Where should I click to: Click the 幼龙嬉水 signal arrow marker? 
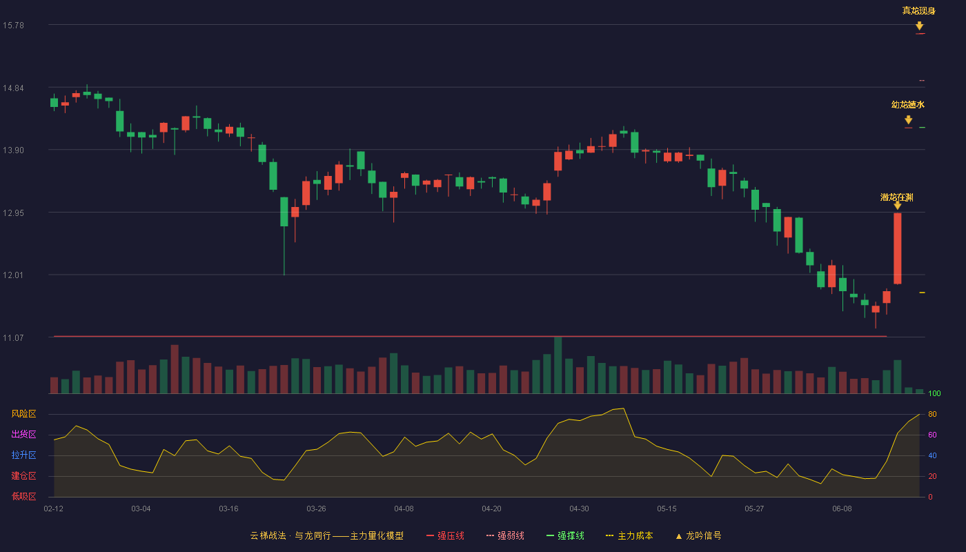[x=908, y=120]
